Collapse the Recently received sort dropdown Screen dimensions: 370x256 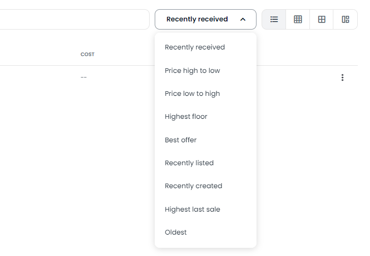[x=197, y=19]
